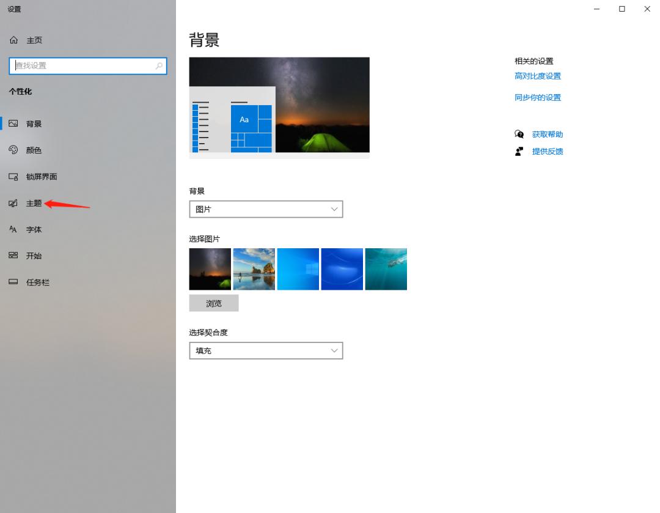Open the 任务栏 (Taskbar) settings icon
The image size is (660, 513).
(x=13, y=282)
